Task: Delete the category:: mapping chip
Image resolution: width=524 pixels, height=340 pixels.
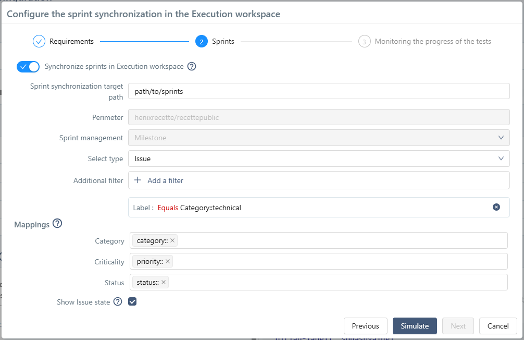Action: click(172, 240)
